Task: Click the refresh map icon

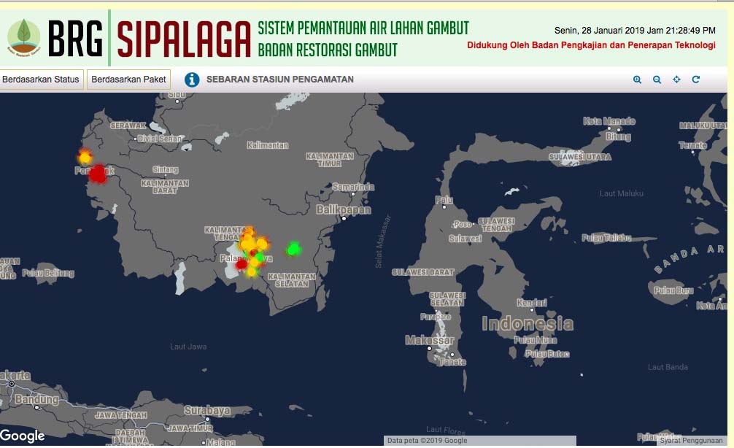Action: click(696, 80)
